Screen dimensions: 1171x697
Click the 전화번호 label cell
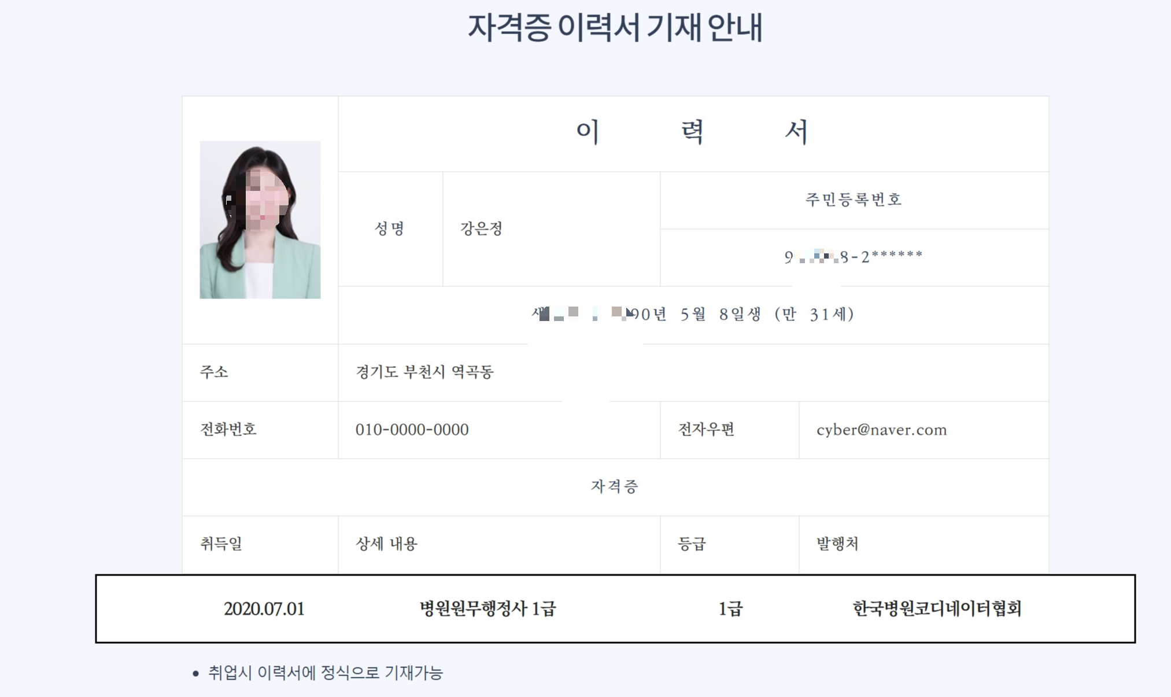pyautogui.click(x=219, y=430)
